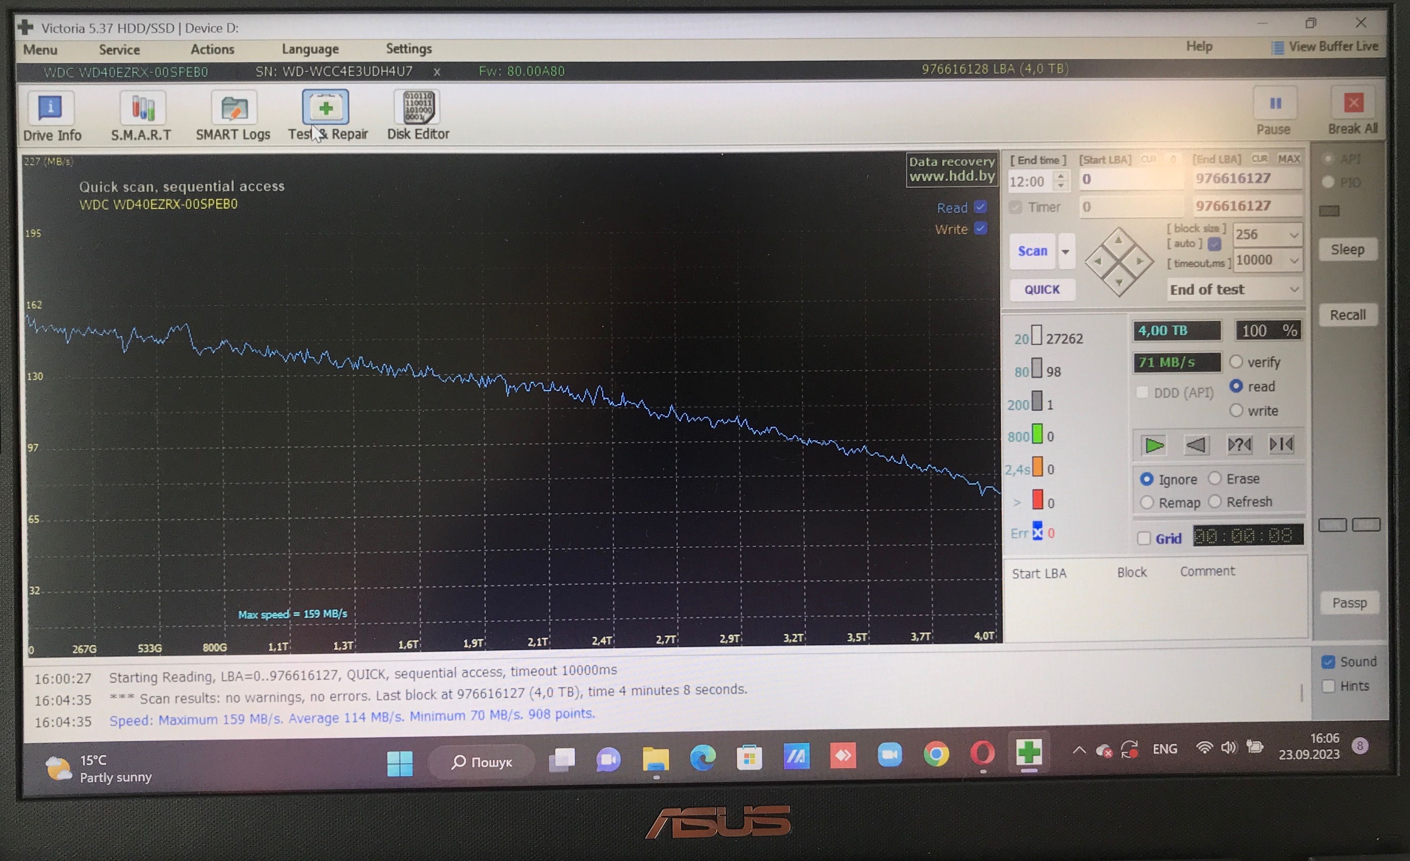Open Google Chrome from taskbar
The width and height of the screenshot is (1410, 861).
pyautogui.click(x=936, y=755)
